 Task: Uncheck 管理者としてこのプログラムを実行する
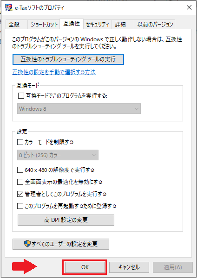(20, 194)
